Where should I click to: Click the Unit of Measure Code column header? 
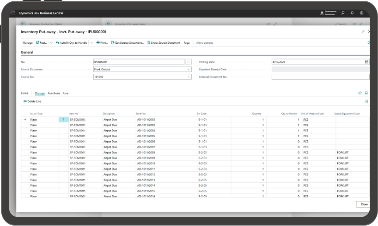(x=312, y=114)
